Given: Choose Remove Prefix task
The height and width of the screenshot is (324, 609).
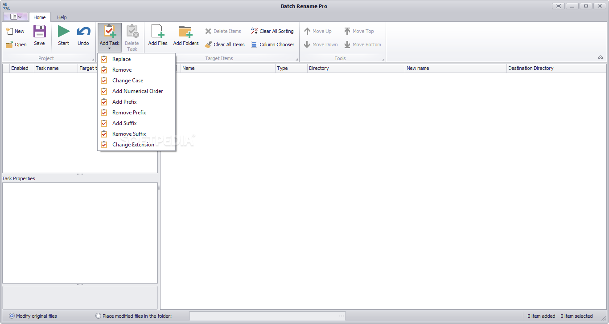Looking at the screenshot, I should tap(136, 113).
